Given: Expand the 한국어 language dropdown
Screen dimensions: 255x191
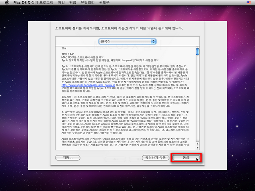Looking at the screenshot, I should [x=127, y=41].
